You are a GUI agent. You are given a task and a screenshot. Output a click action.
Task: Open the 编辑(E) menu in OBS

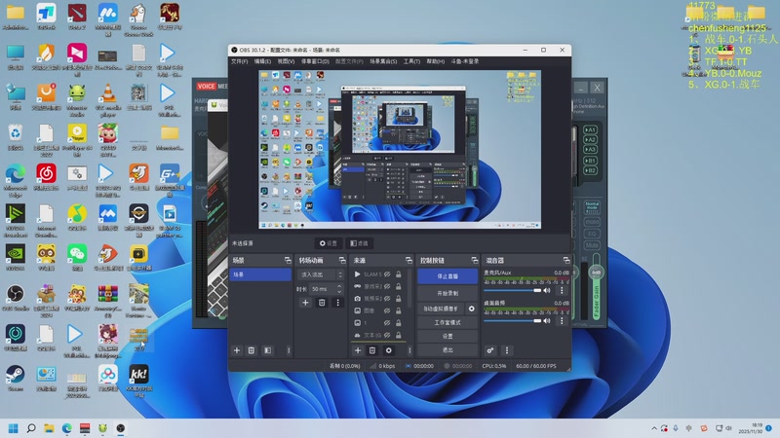262,61
